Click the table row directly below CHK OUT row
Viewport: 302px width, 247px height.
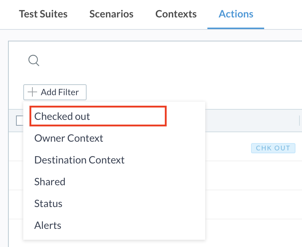[x=254, y=175]
